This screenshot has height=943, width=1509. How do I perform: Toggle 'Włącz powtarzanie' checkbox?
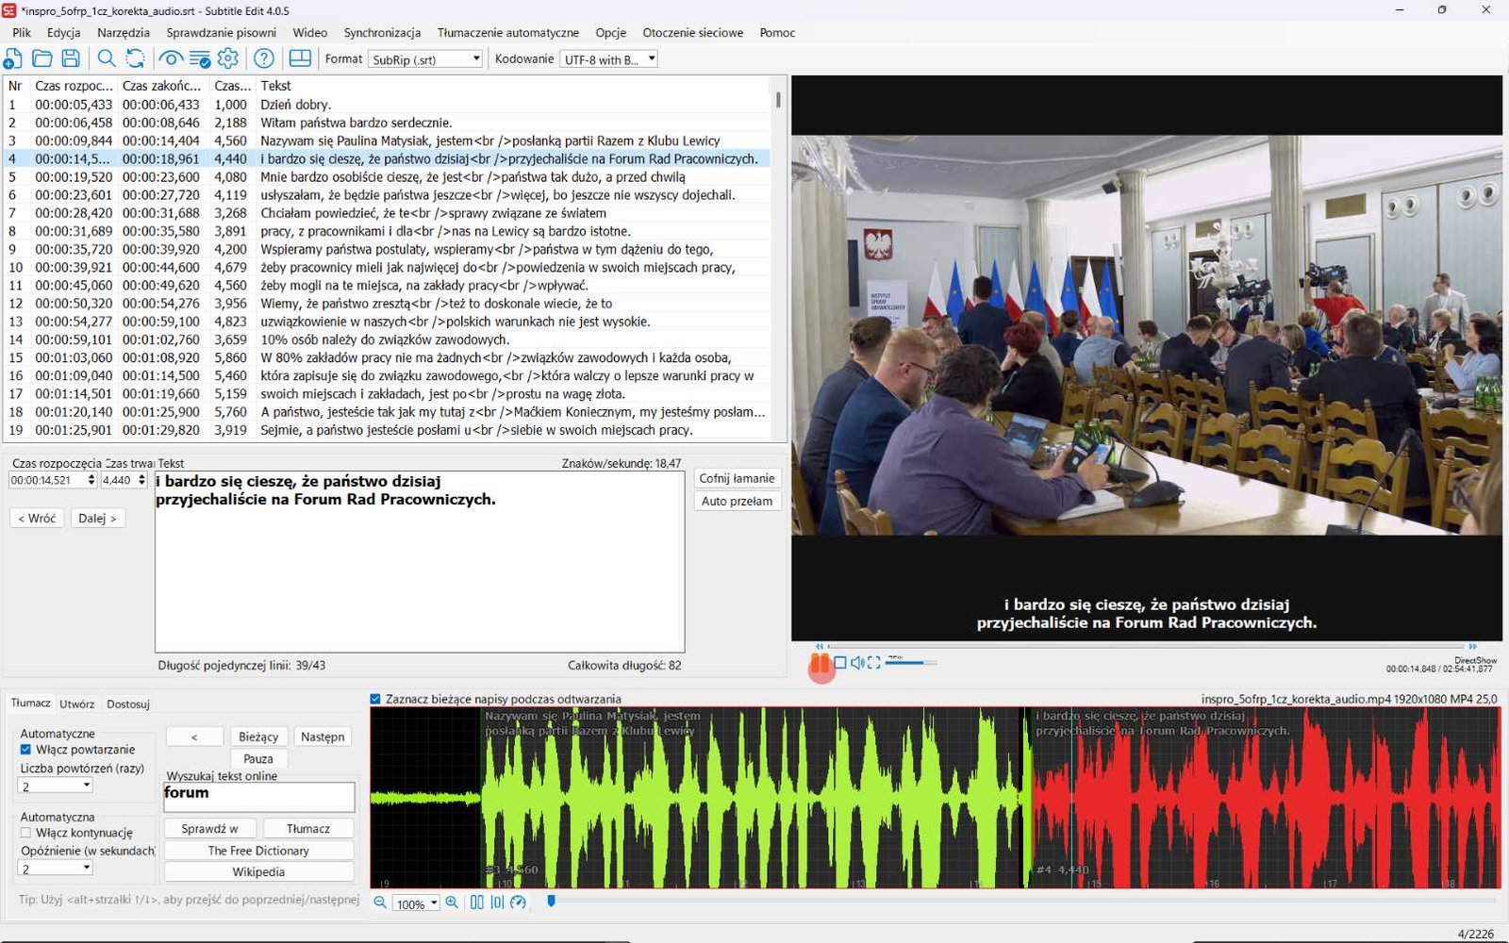click(25, 750)
